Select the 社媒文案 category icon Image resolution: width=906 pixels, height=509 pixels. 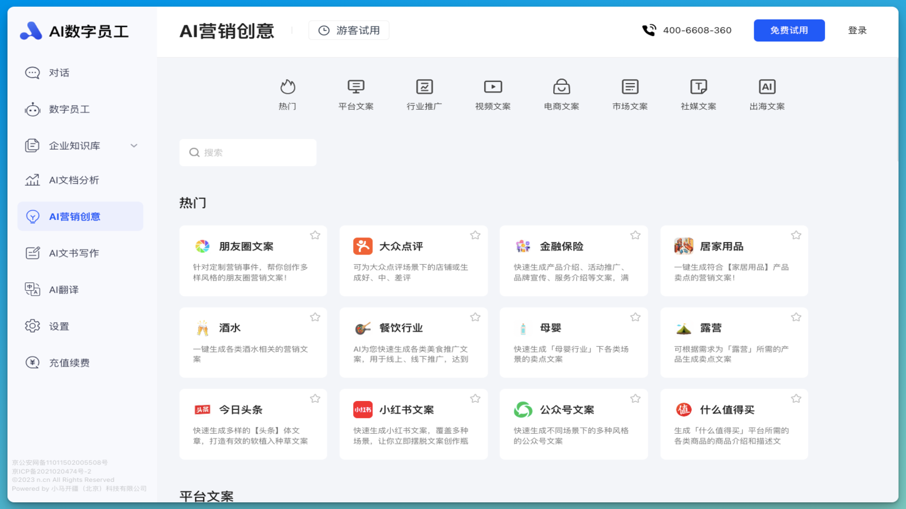[x=698, y=86]
